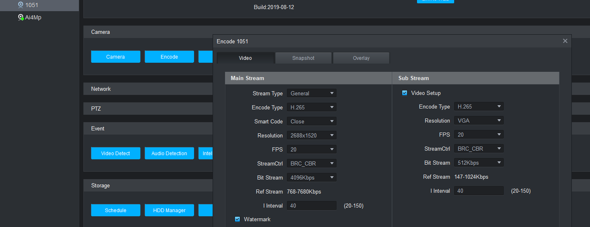Click the Camera button
590x227 pixels.
point(116,57)
